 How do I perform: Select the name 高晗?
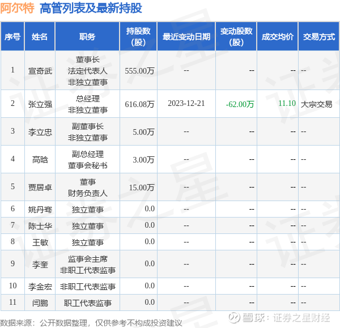pyautogui.click(x=40, y=160)
